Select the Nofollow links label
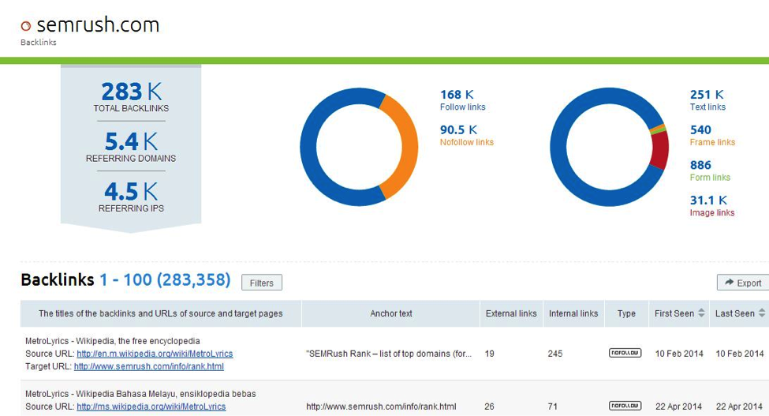The image size is (769, 416). point(466,142)
